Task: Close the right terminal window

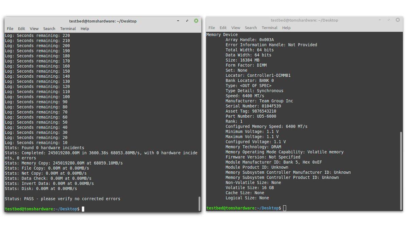Action: click(398, 20)
